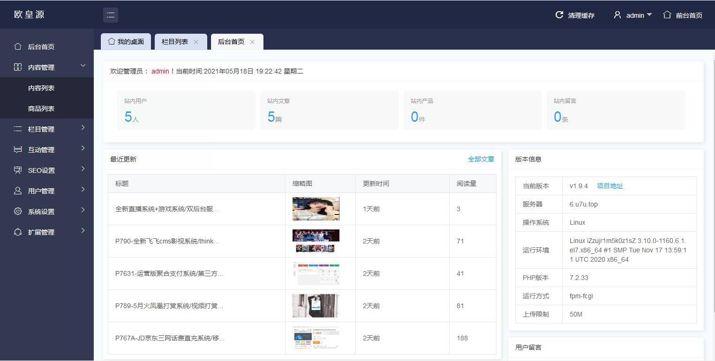715x361 pixels.
Task: Open the admin account dropdown
Action: (x=649, y=15)
